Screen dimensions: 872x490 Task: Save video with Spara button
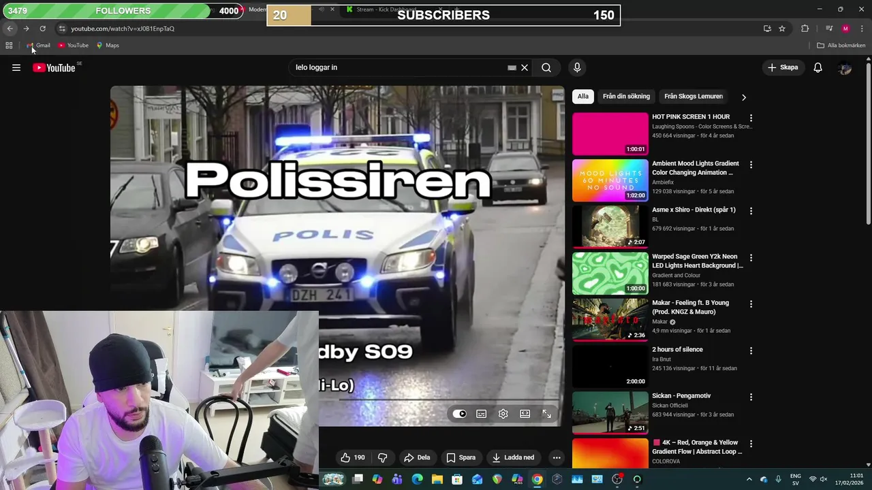click(461, 457)
